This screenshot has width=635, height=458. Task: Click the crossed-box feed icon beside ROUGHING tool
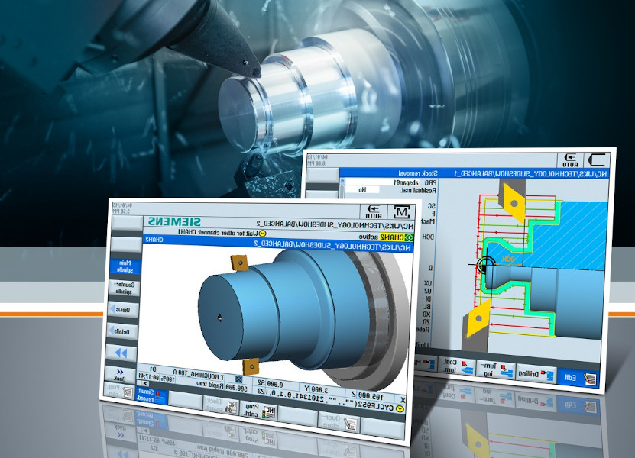pyautogui.click(x=239, y=379)
